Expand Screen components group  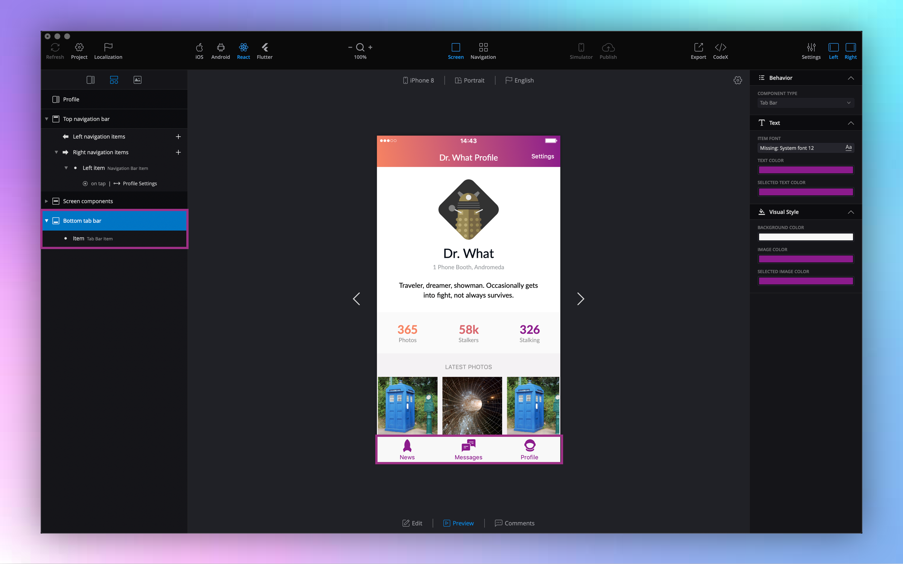47,201
